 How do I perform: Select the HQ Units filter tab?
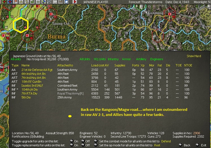pos(100,59)
